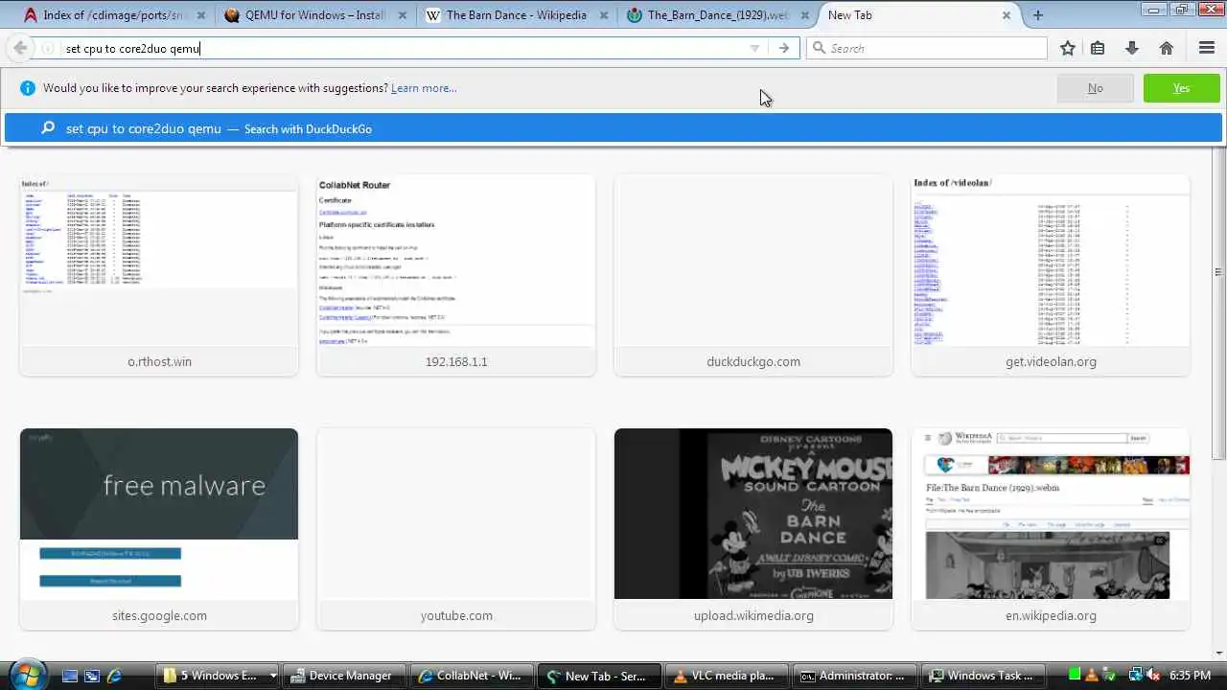The height and width of the screenshot is (690, 1227).
Task: Open the 192.168.1.1 CollabNet Router tile
Action: (x=456, y=276)
